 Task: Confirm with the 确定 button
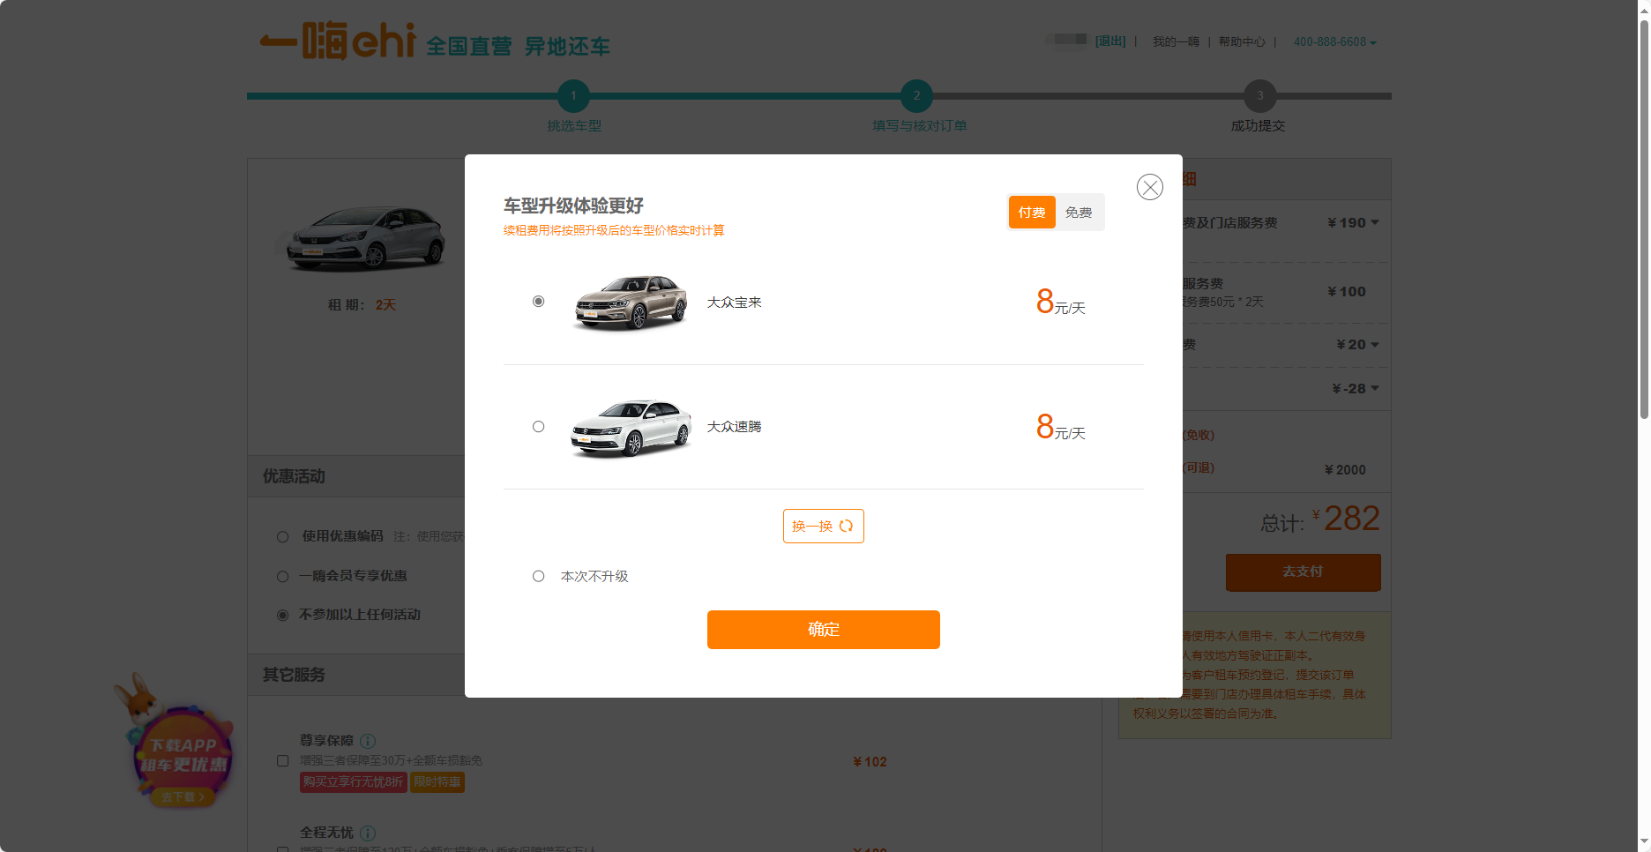click(823, 630)
